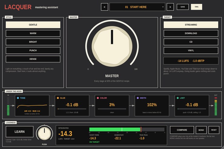This screenshot has width=224, height=149.
Task: Click the GLUE gain reduction bar
Action: (72, 109)
